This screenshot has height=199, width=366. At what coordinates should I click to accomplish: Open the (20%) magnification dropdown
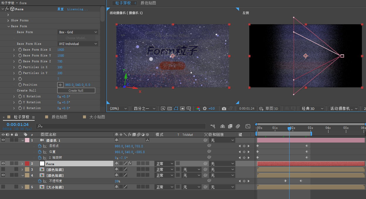(118, 108)
